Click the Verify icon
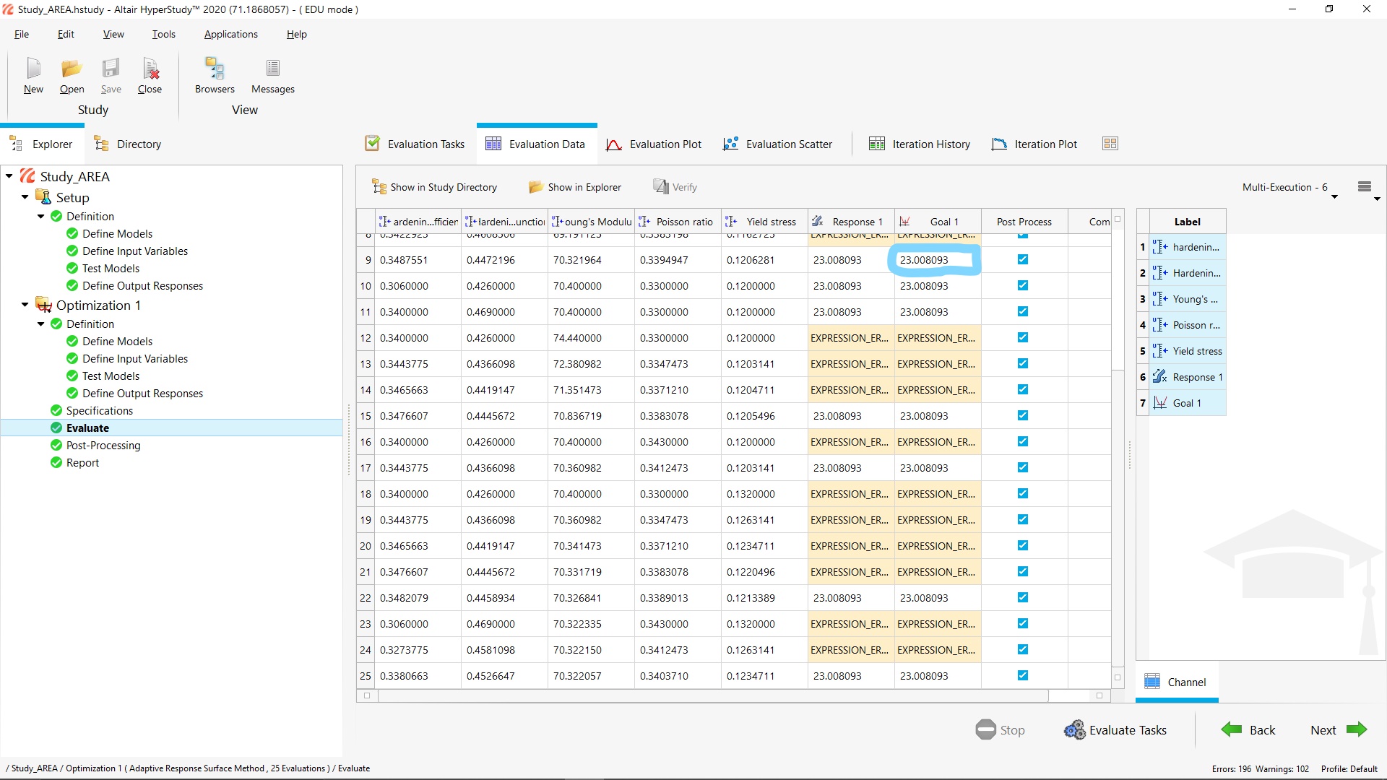Screen dimensions: 1387x780 coord(660,187)
